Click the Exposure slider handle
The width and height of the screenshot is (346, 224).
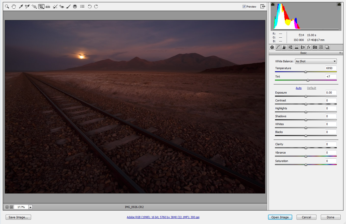pyautogui.click(x=306, y=96)
